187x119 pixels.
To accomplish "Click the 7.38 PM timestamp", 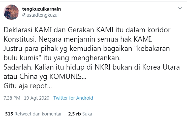I will tap(12, 98).
